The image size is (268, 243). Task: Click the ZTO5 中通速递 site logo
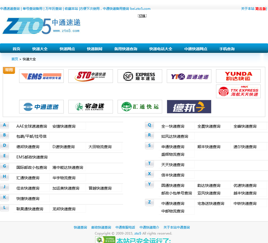(x=42, y=26)
